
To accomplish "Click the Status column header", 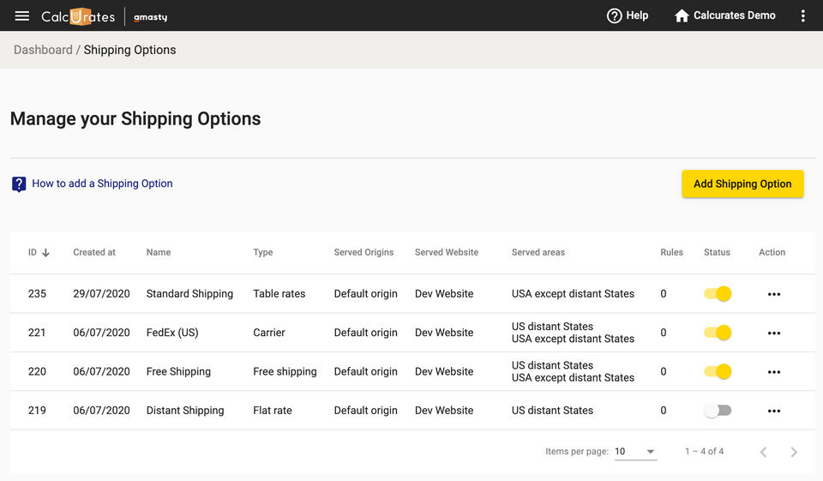I will click(x=717, y=253).
